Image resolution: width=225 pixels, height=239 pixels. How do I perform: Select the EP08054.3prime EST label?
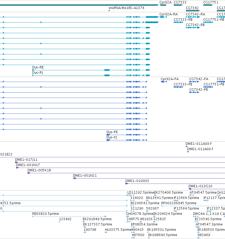144,224
